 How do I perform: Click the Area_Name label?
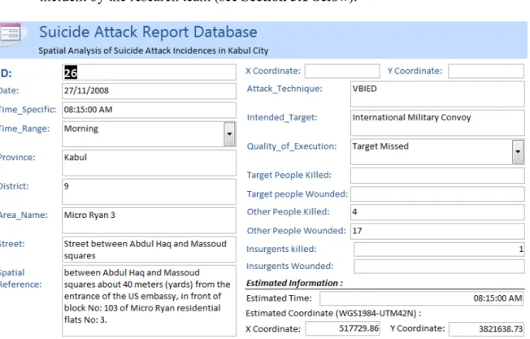click(24, 215)
